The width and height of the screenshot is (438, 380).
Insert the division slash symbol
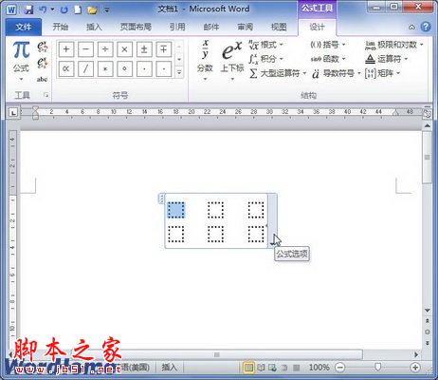(86, 69)
